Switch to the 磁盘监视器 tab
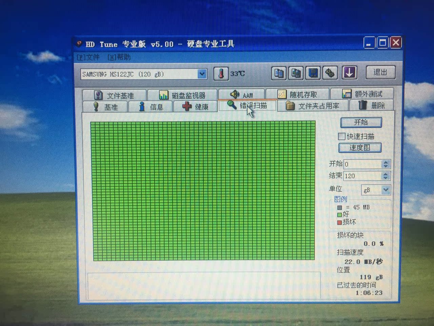The height and width of the screenshot is (326, 434). pos(182,95)
